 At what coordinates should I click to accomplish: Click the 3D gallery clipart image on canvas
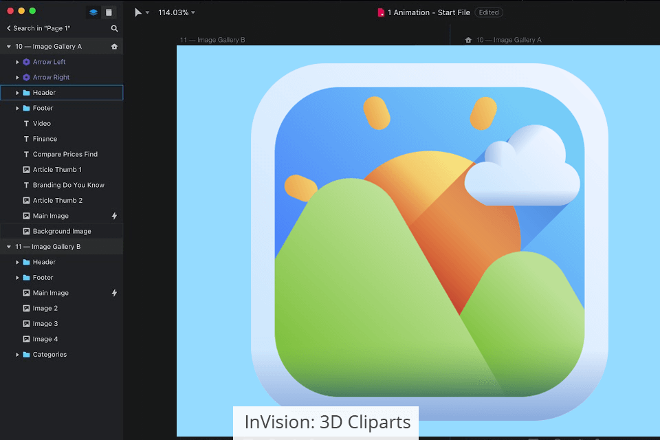(429, 241)
